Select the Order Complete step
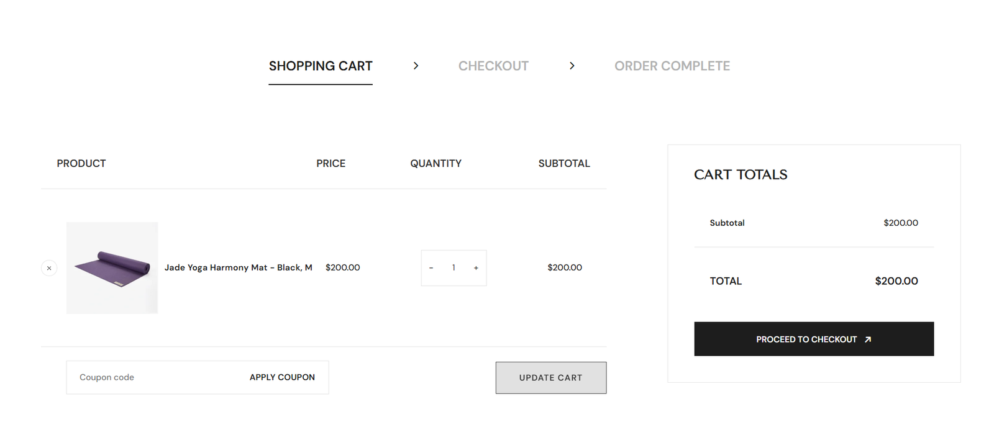 (x=672, y=66)
